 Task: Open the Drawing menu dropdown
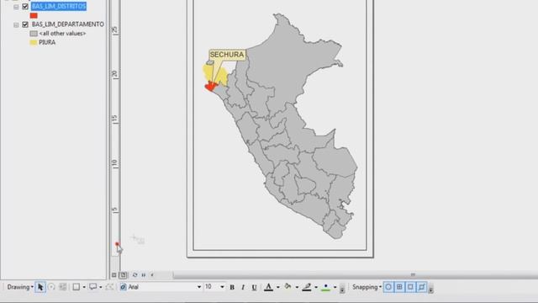[20, 287]
